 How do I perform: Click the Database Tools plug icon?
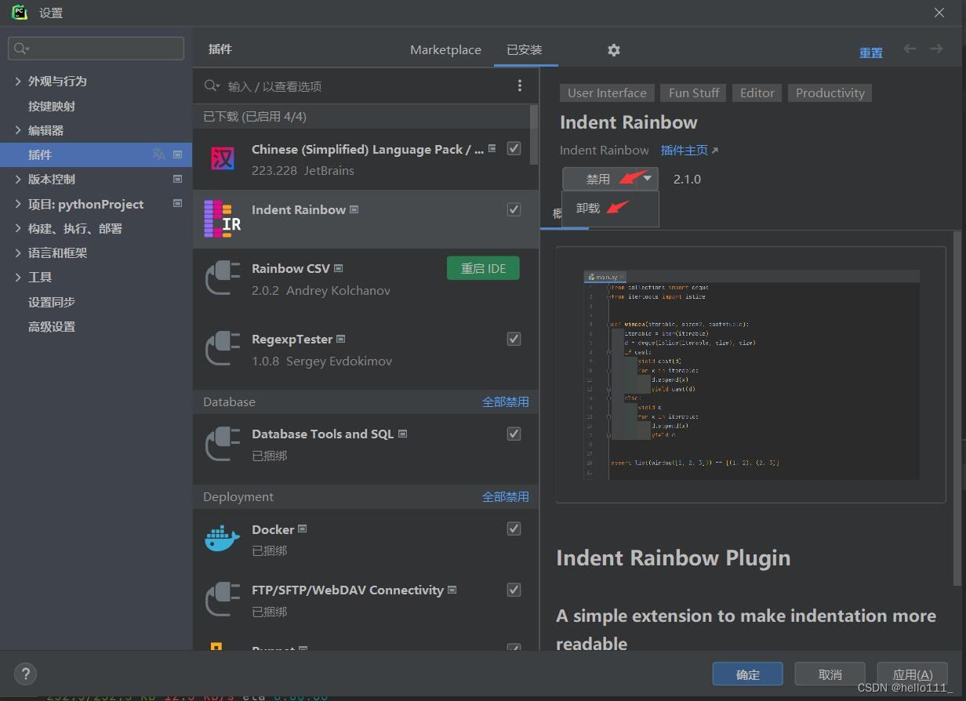point(223,444)
